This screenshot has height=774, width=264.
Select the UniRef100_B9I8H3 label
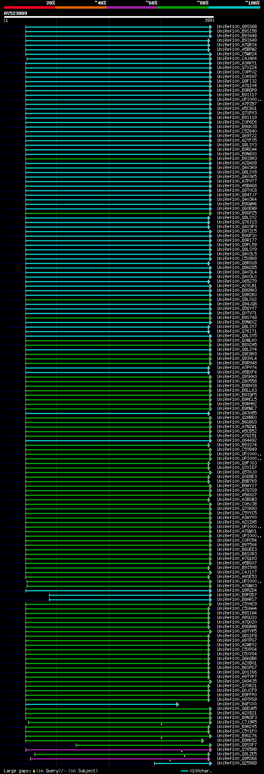(237, 159)
